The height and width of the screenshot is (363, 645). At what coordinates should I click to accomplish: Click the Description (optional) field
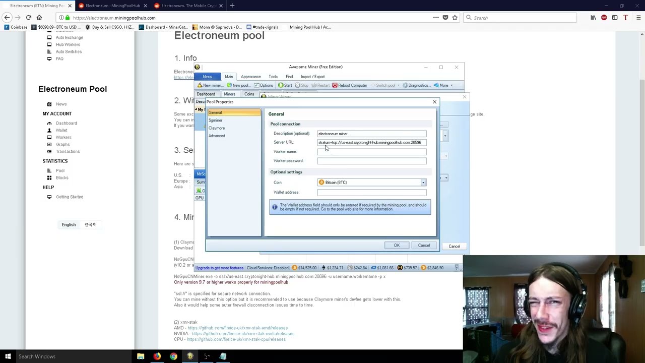(x=372, y=134)
